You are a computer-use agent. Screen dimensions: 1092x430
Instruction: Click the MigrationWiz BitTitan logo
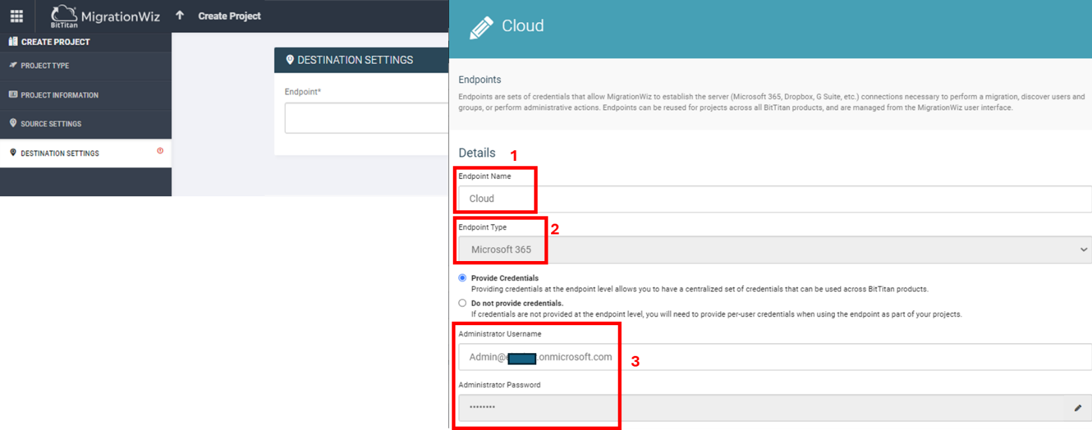coord(106,16)
